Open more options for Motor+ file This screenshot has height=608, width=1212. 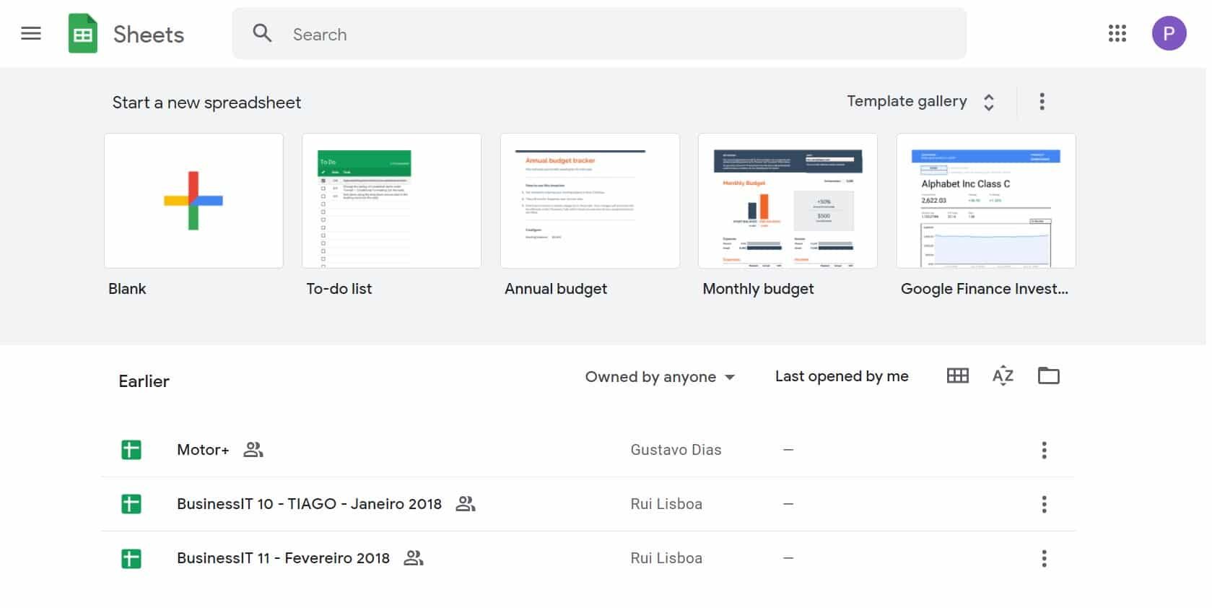click(x=1044, y=450)
